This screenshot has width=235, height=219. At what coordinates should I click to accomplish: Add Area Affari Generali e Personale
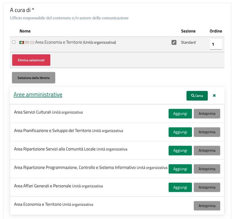(180, 187)
